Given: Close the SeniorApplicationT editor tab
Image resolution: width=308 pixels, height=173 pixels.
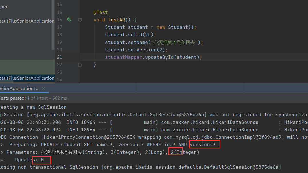Looking at the screenshot, I should 43,88.
